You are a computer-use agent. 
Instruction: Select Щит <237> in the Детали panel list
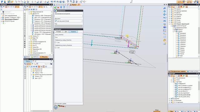(x=38, y=78)
